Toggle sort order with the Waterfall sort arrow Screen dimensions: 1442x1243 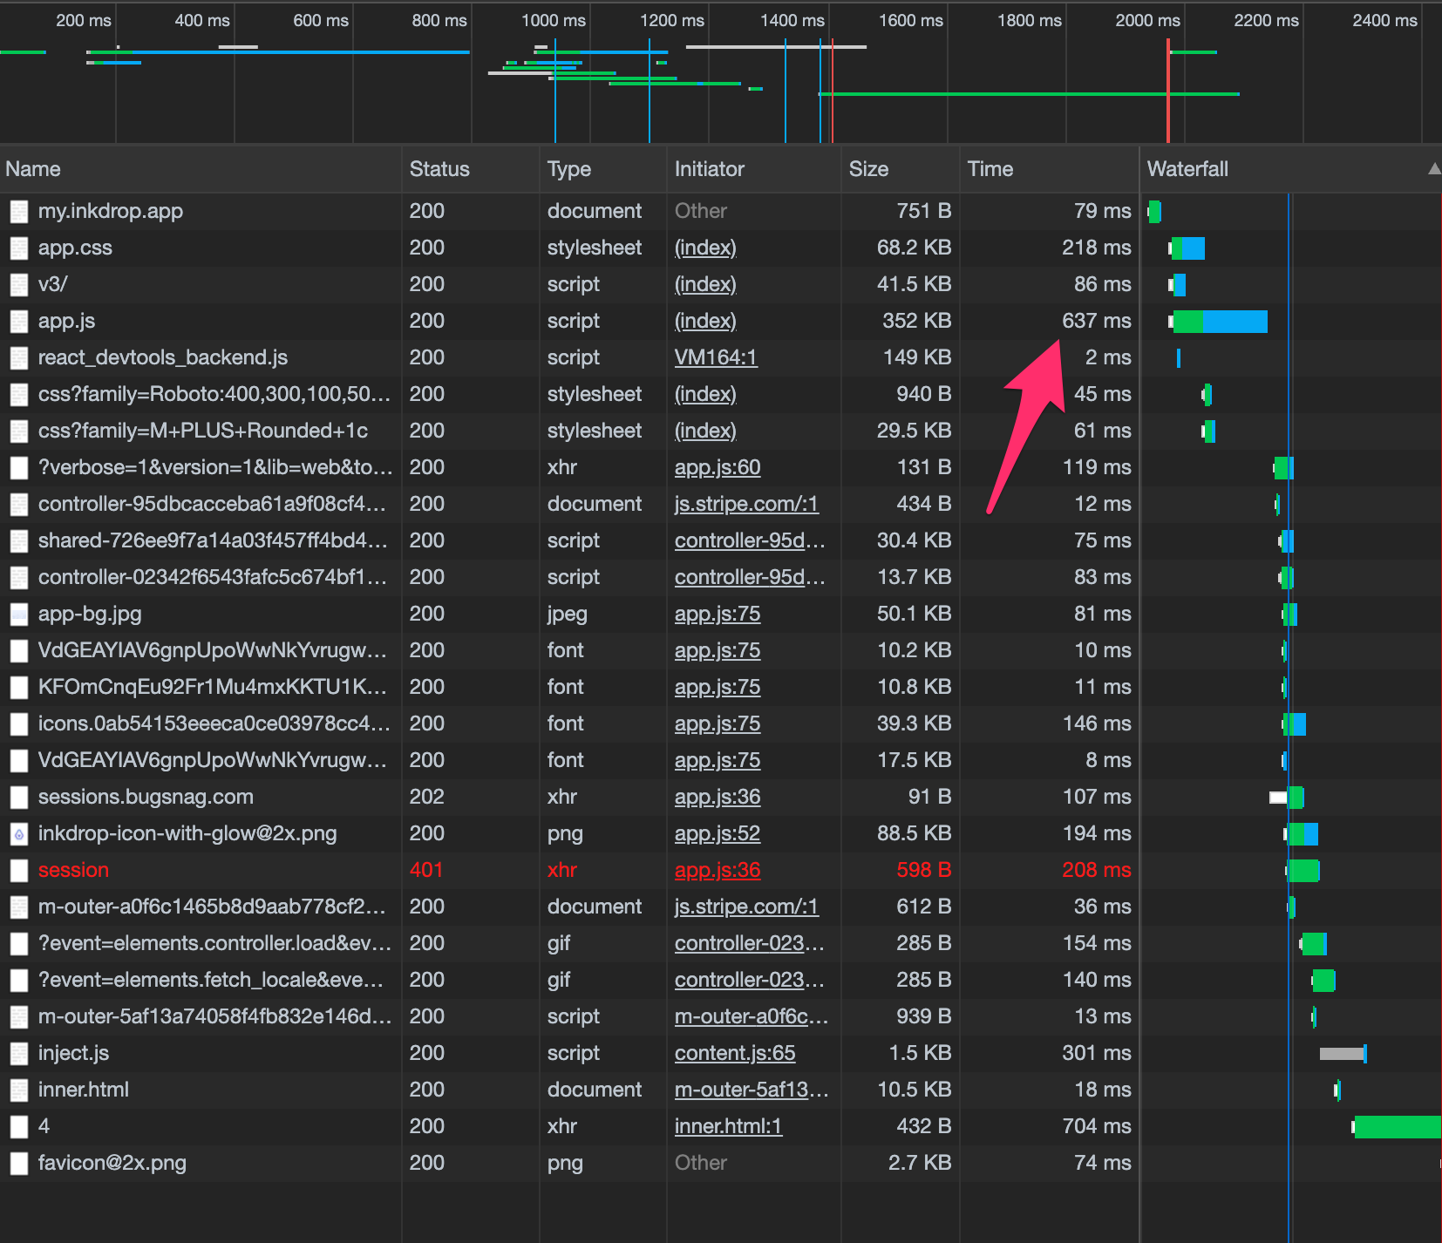pos(1433,169)
